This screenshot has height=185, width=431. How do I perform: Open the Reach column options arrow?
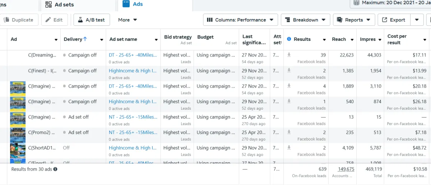pyautogui.click(x=352, y=40)
